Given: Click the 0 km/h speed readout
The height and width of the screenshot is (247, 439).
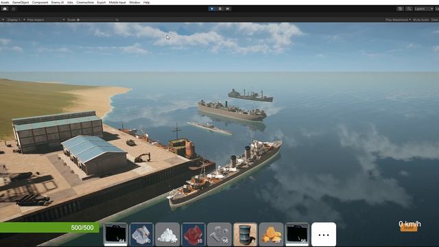Looking at the screenshot, I should click(x=410, y=224).
